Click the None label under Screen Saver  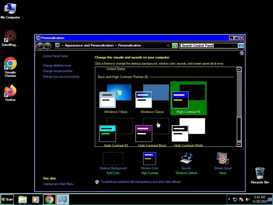[x=223, y=173]
